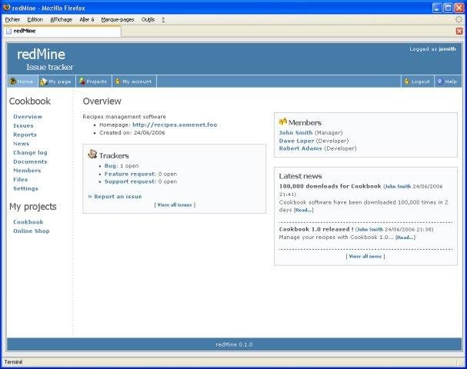The width and height of the screenshot is (467, 369).
Task: Open member John Smith in Members box
Action: [x=295, y=133]
